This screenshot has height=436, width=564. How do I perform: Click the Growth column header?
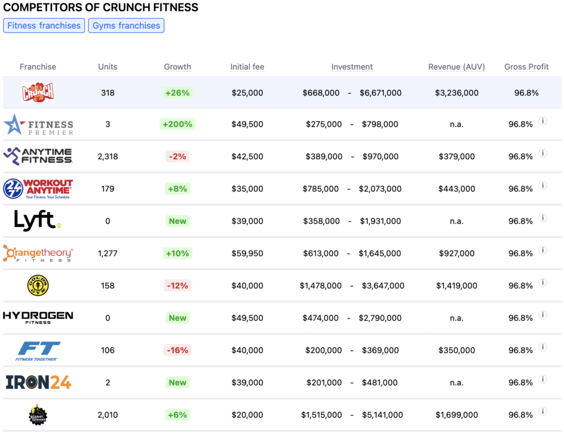click(177, 67)
